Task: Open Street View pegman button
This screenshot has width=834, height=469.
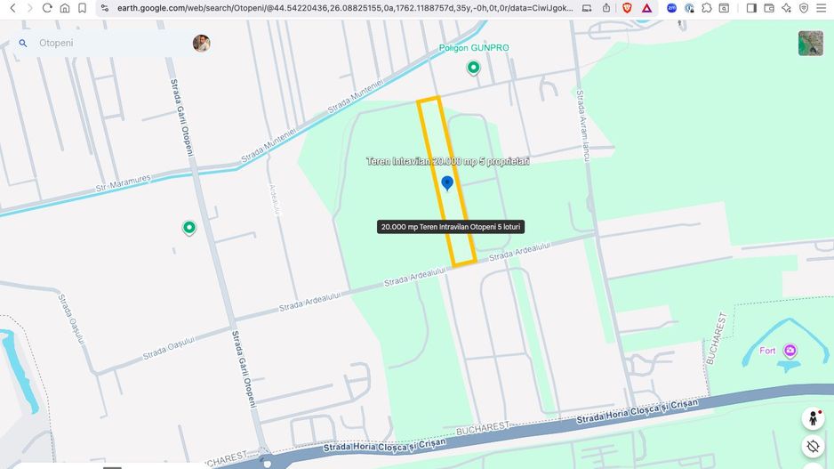Action: pyautogui.click(x=813, y=419)
